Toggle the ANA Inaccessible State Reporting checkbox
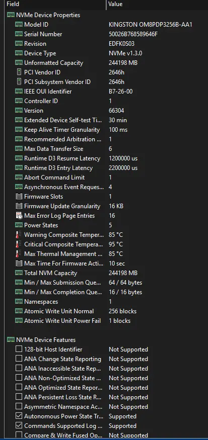 19,368
